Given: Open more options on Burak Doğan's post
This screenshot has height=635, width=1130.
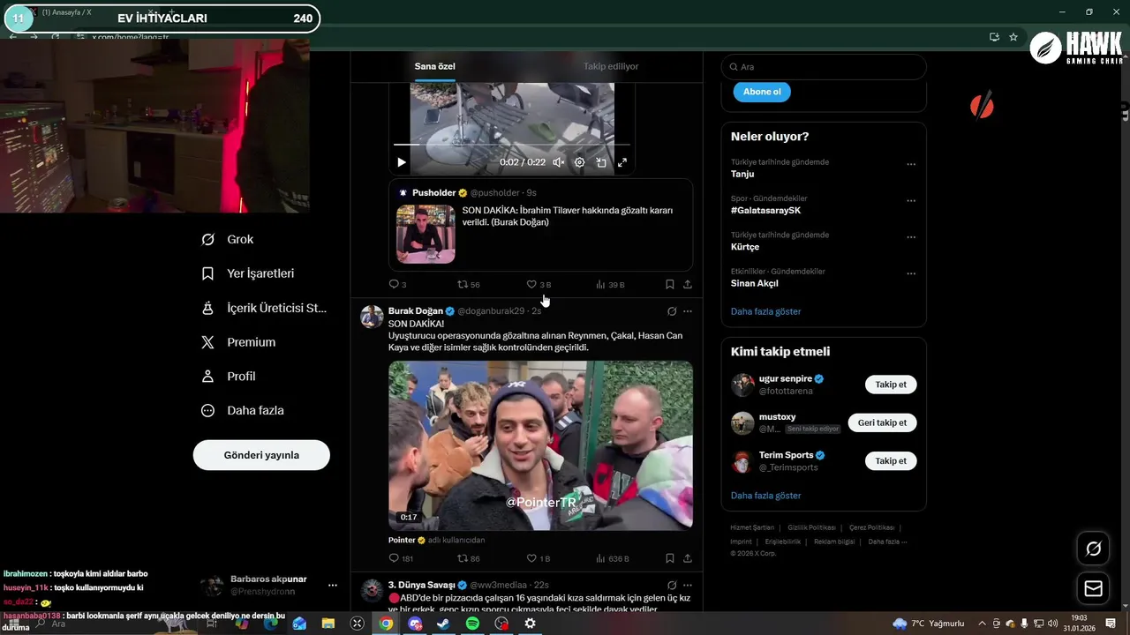Looking at the screenshot, I should 688,311.
